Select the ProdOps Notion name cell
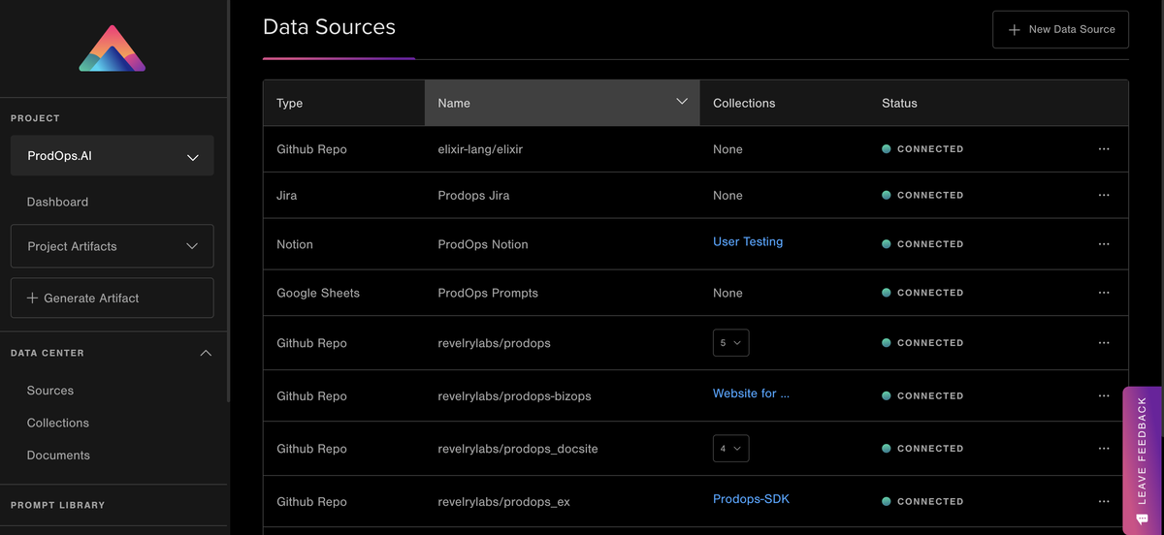1164x535 pixels. [483, 244]
